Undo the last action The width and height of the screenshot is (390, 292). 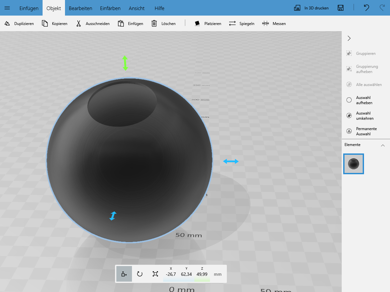pyautogui.click(x=366, y=8)
